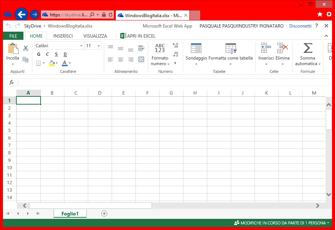This screenshot has height=230, width=335.
Task: Switch to the INSERISCI tab
Action: click(63, 36)
